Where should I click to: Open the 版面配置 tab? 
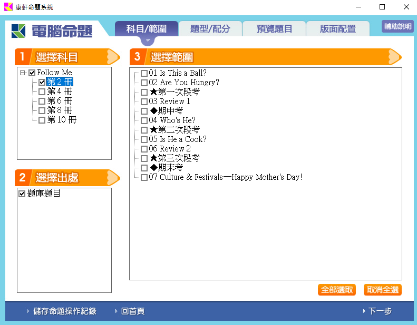click(x=338, y=28)
